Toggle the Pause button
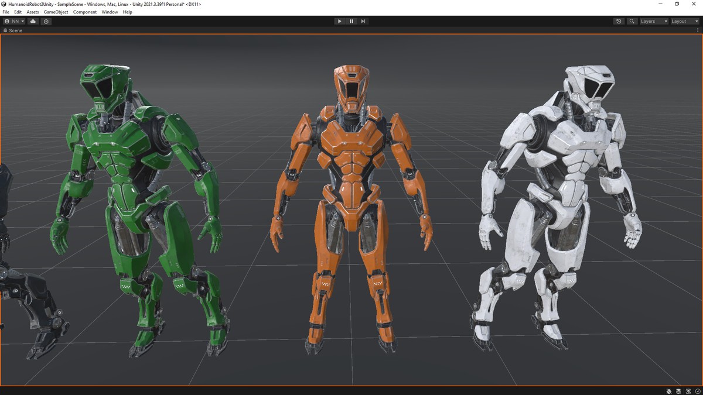Viewport: 703px width, 395px height. [351, 21]
